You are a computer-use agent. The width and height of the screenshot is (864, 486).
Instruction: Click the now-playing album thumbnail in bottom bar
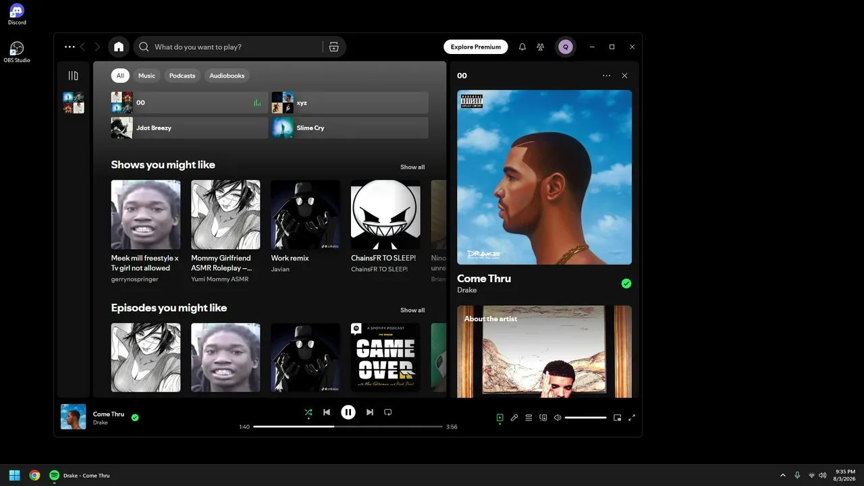tap(74, 417)
